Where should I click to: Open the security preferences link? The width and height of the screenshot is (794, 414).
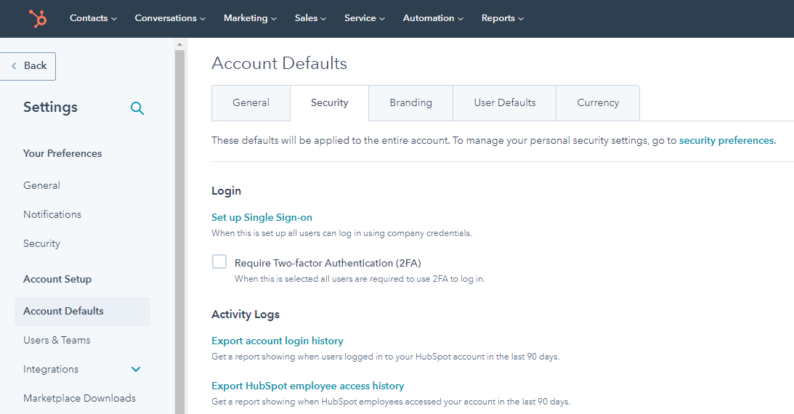726,141
